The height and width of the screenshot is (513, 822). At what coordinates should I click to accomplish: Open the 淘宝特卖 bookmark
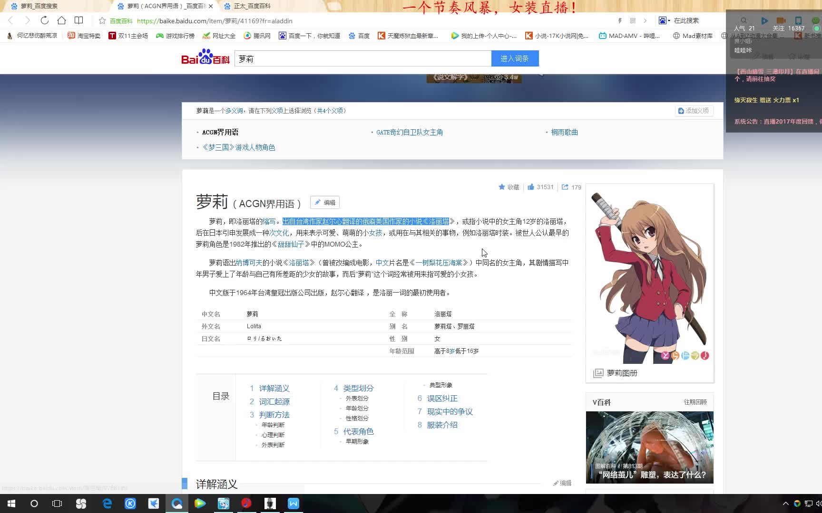coord(84,36)
